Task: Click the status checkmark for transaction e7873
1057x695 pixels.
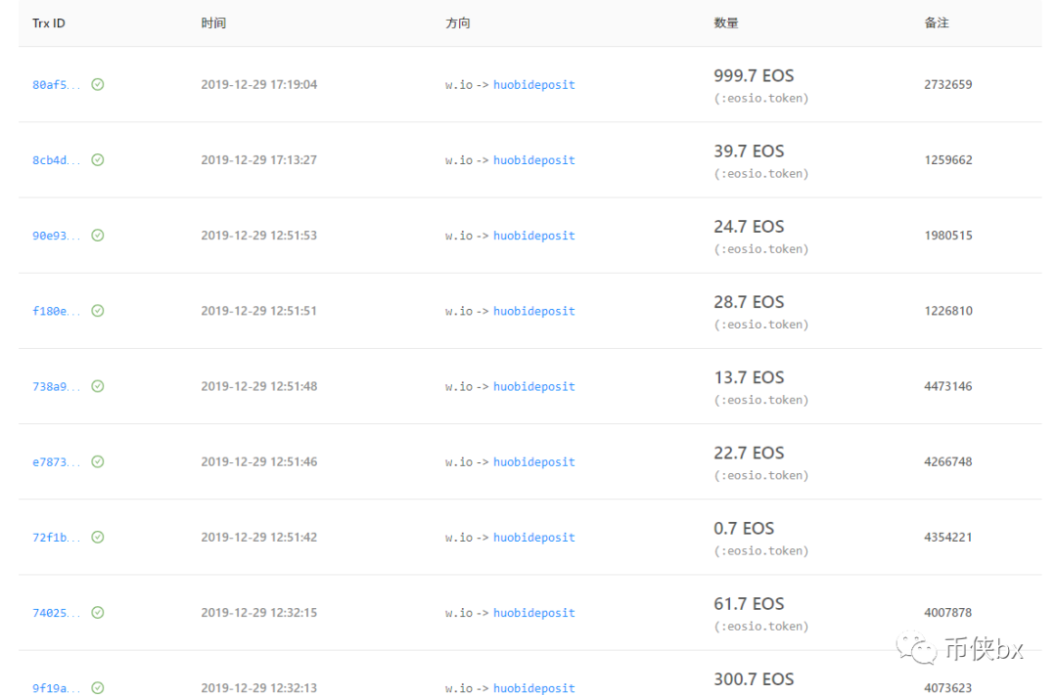Action: [98, 461]
